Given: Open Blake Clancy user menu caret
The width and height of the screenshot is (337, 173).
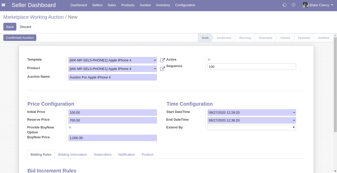Looking at the screenshot, I should tap(332, 5).
